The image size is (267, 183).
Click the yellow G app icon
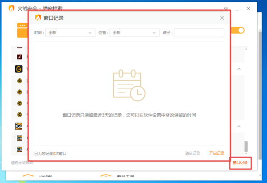click(x=19, y=69)
